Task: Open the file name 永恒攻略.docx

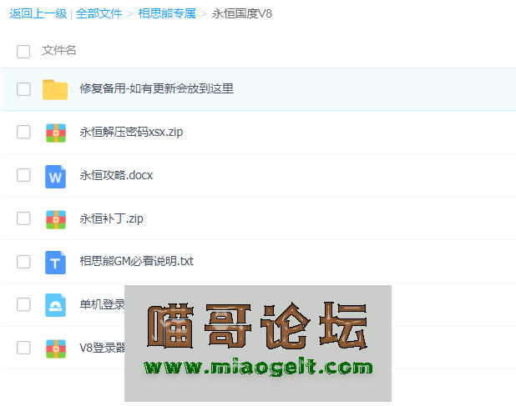Action: point(116,176)
